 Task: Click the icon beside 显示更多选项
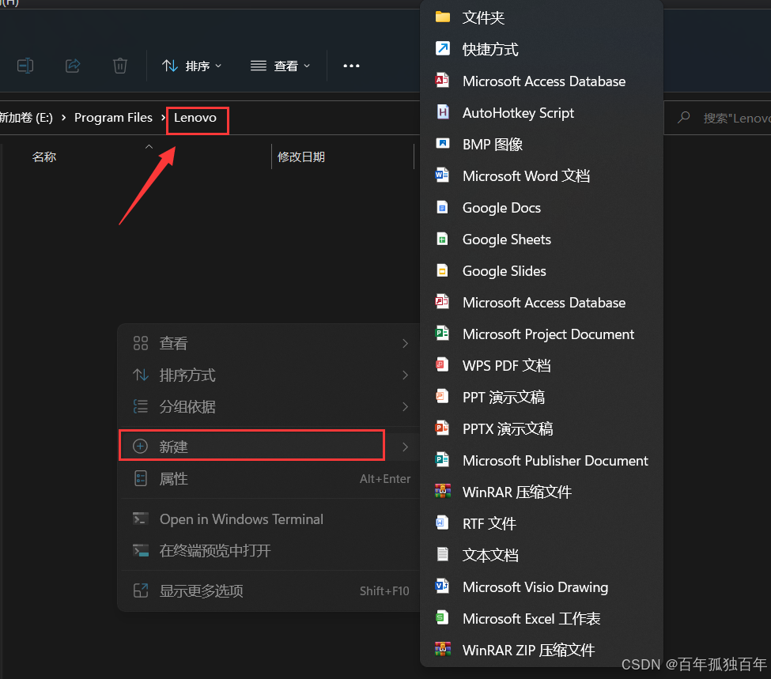pos(141,590)
